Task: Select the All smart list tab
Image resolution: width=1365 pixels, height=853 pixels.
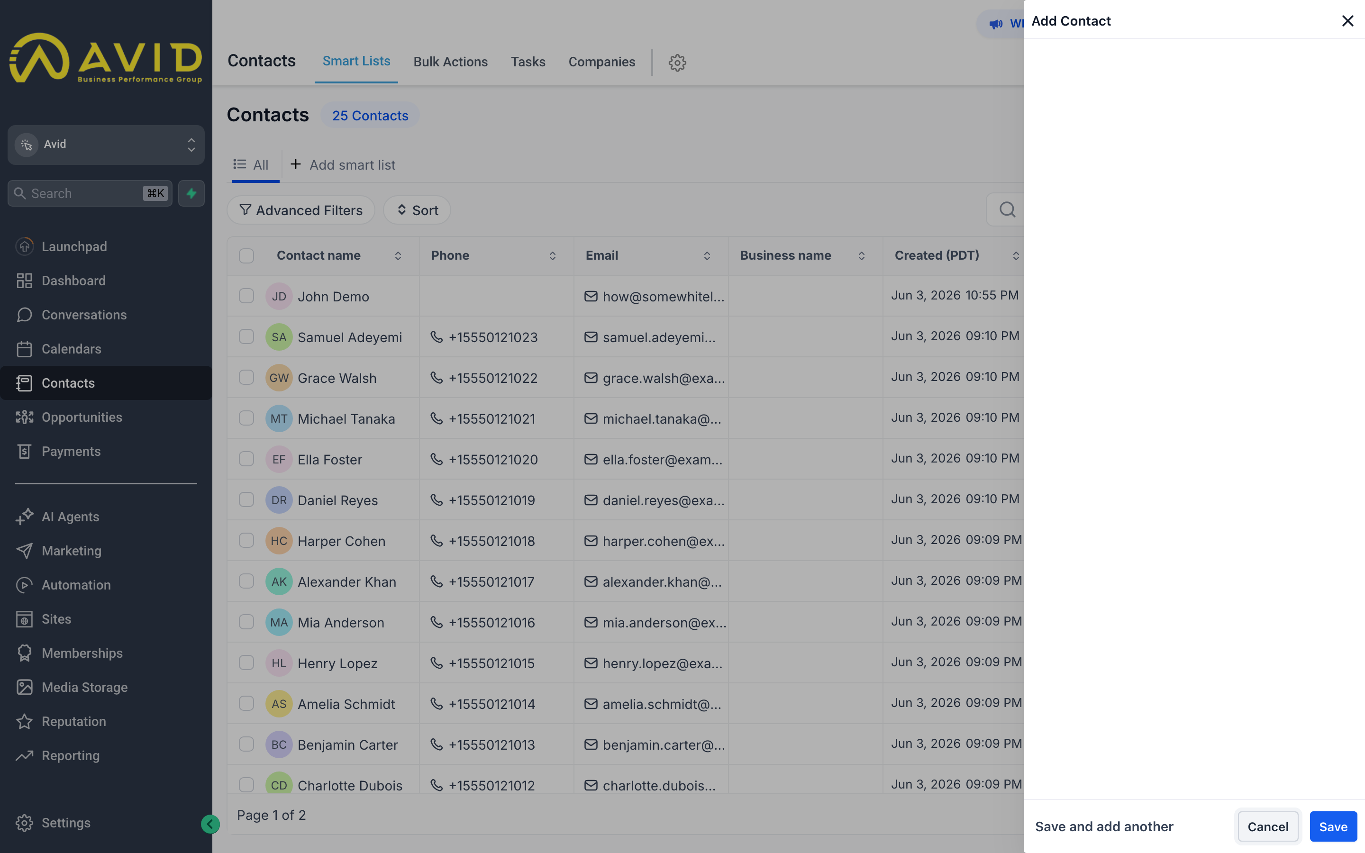Action: pos(252,165)
